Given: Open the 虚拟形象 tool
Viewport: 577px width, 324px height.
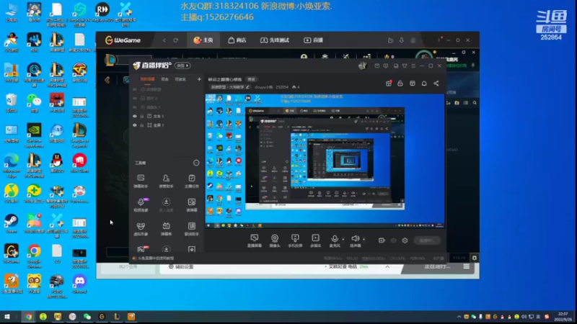Looking at the screenshot, I should click(x=141, y=229).
